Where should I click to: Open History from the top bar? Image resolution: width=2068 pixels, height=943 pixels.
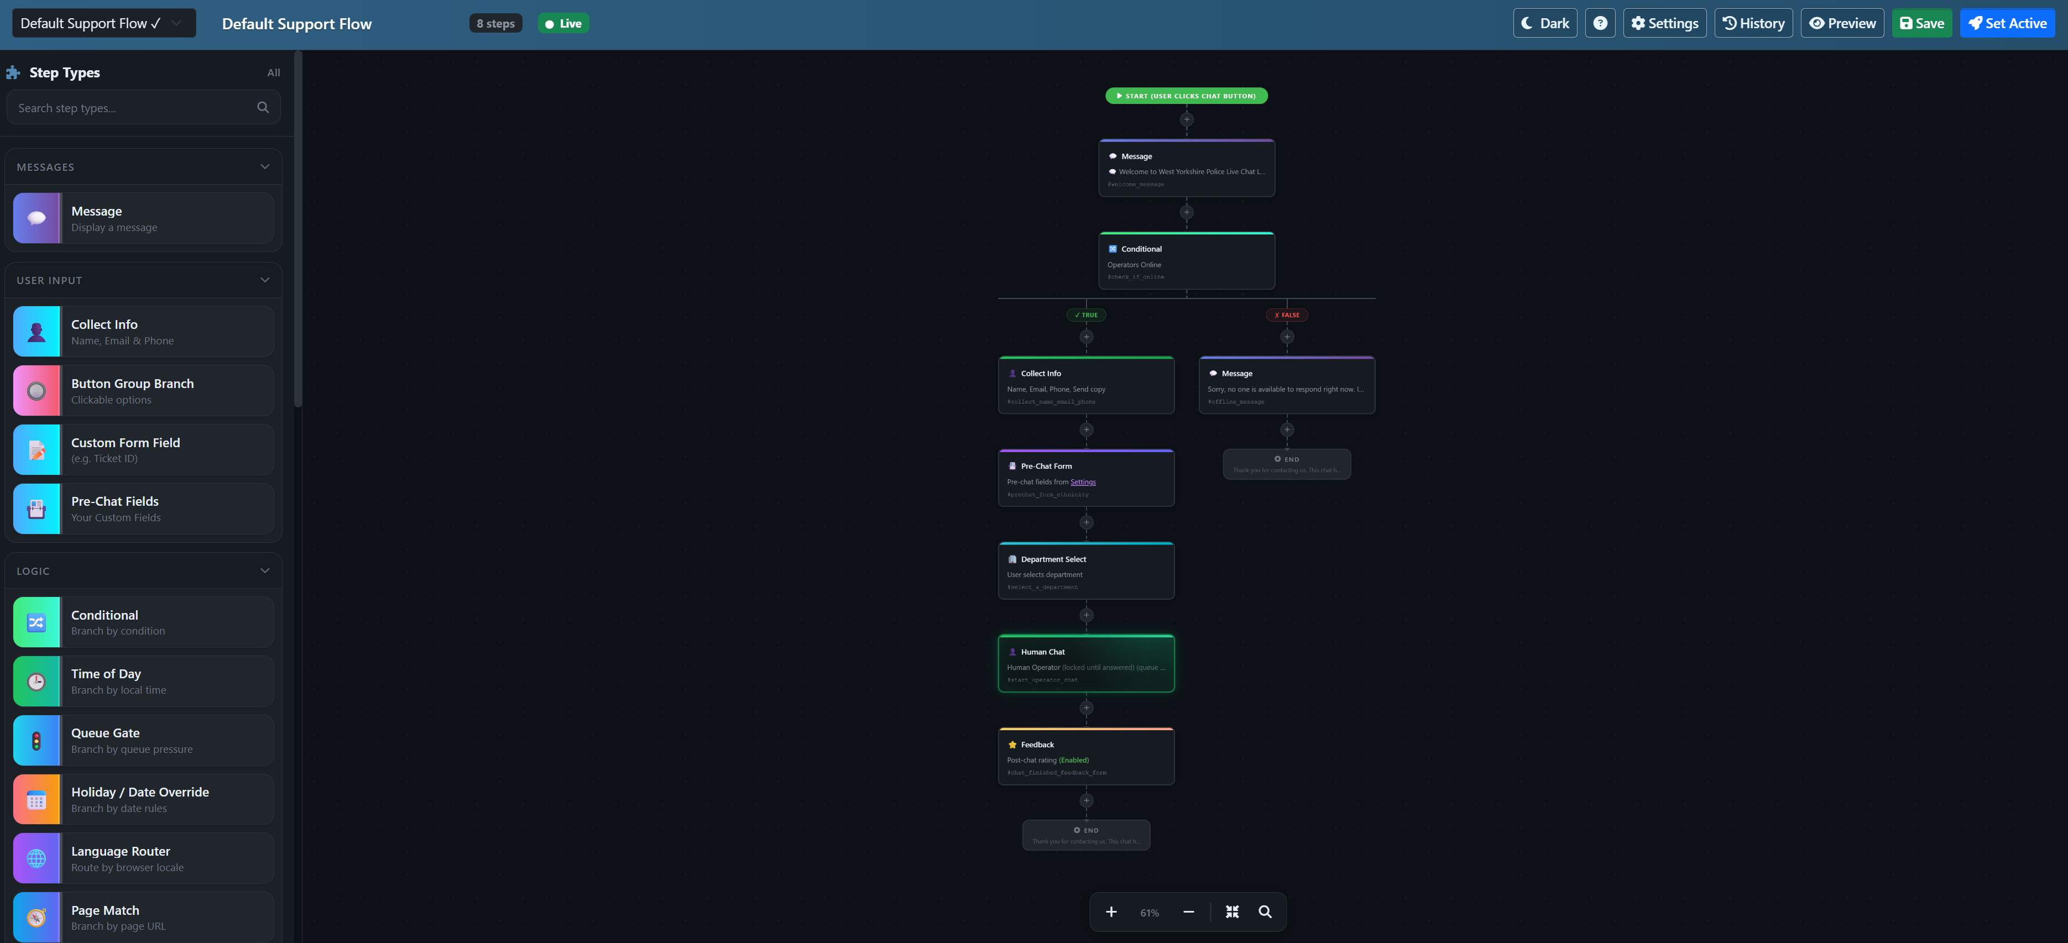[x=1752, y=23]
